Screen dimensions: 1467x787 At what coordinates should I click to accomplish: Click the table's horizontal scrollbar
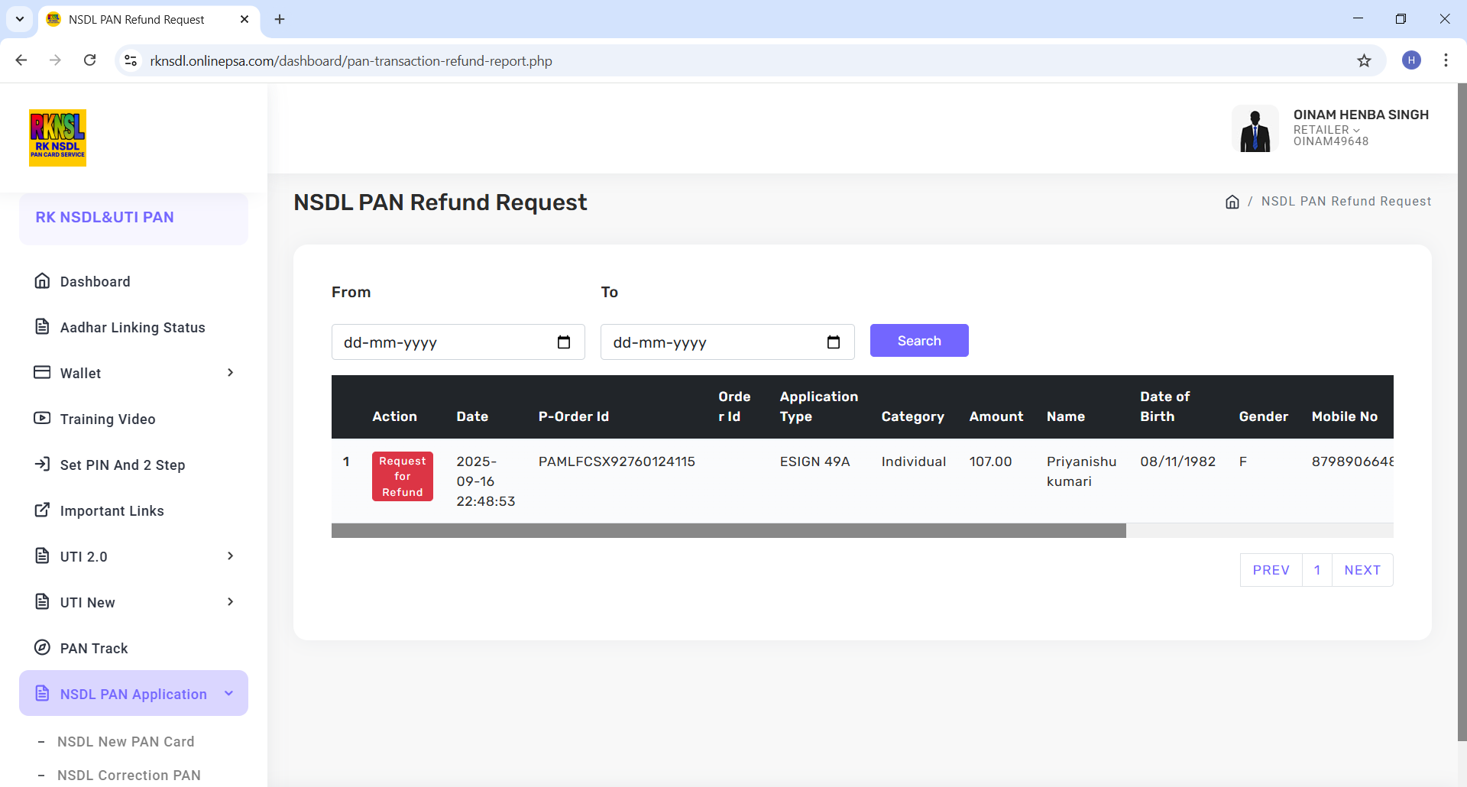click(x=728, y=530)
